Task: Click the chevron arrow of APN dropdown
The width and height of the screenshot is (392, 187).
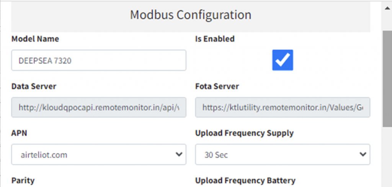Action: coord(178,154)
